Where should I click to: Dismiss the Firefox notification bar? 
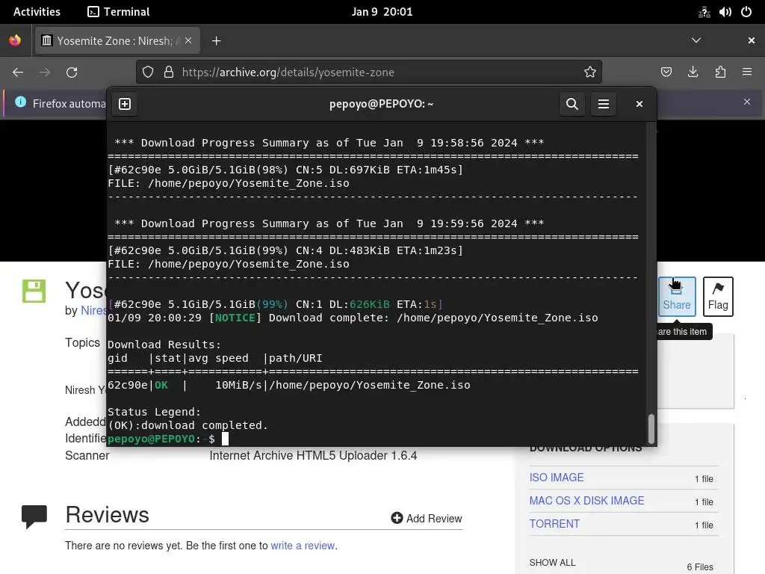747,102
